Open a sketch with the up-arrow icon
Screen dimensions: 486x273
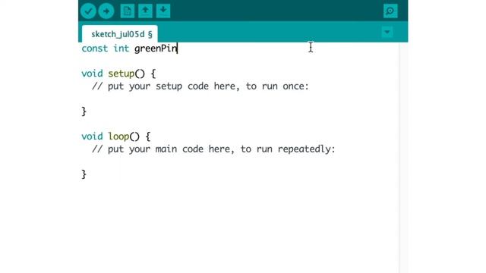145,11
